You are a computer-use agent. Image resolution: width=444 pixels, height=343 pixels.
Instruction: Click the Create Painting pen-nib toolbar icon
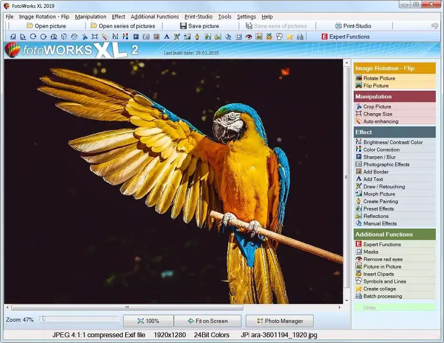(x=197, y=36)
